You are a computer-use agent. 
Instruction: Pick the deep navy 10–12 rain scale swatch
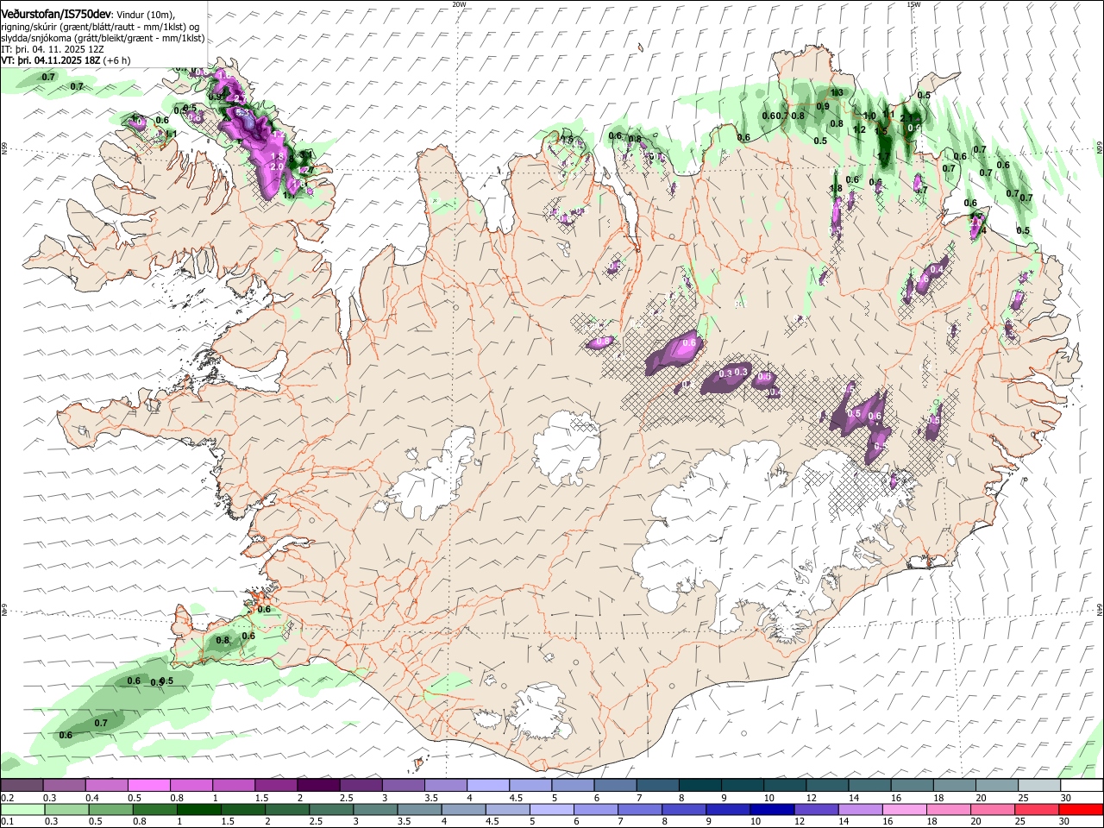772,810
